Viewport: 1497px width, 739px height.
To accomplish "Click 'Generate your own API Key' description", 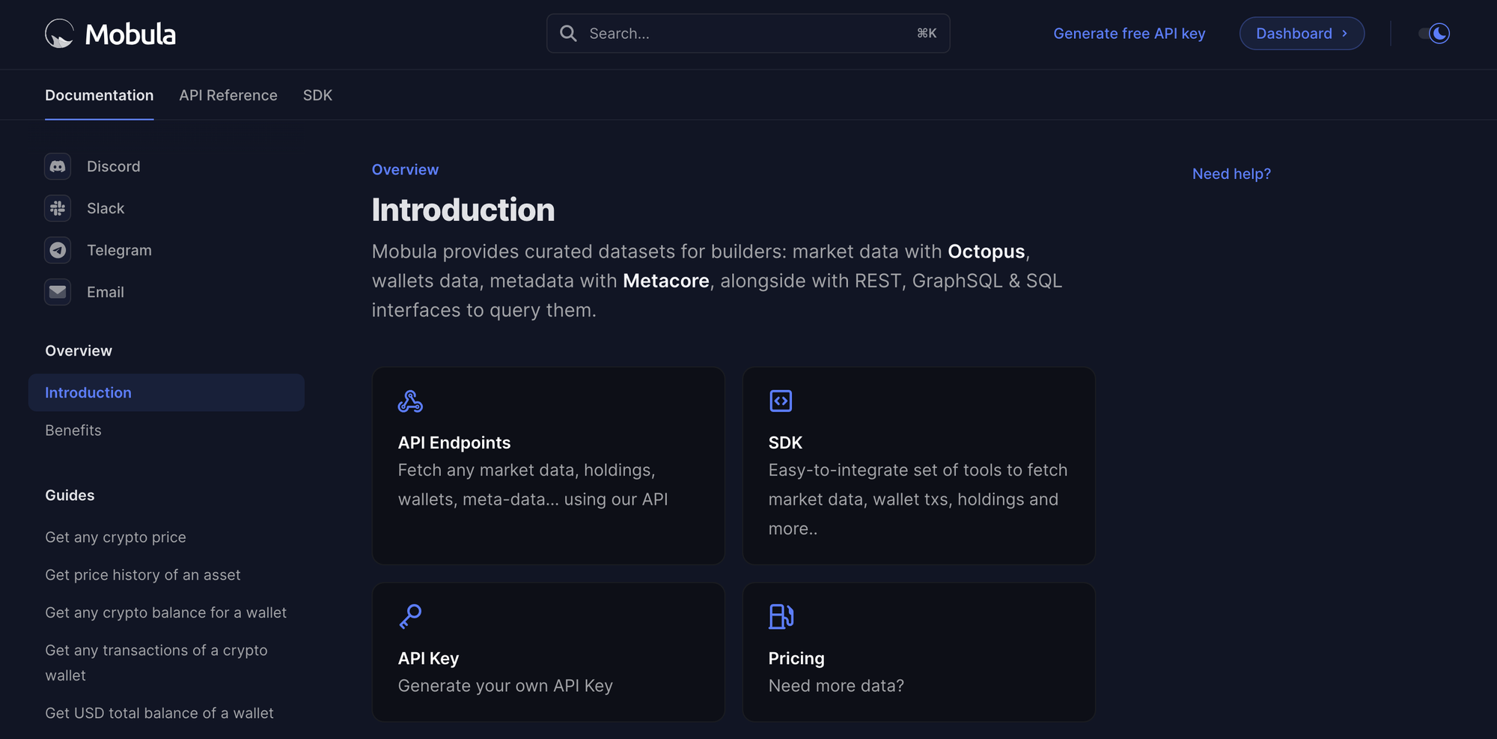I will point(505,686).
